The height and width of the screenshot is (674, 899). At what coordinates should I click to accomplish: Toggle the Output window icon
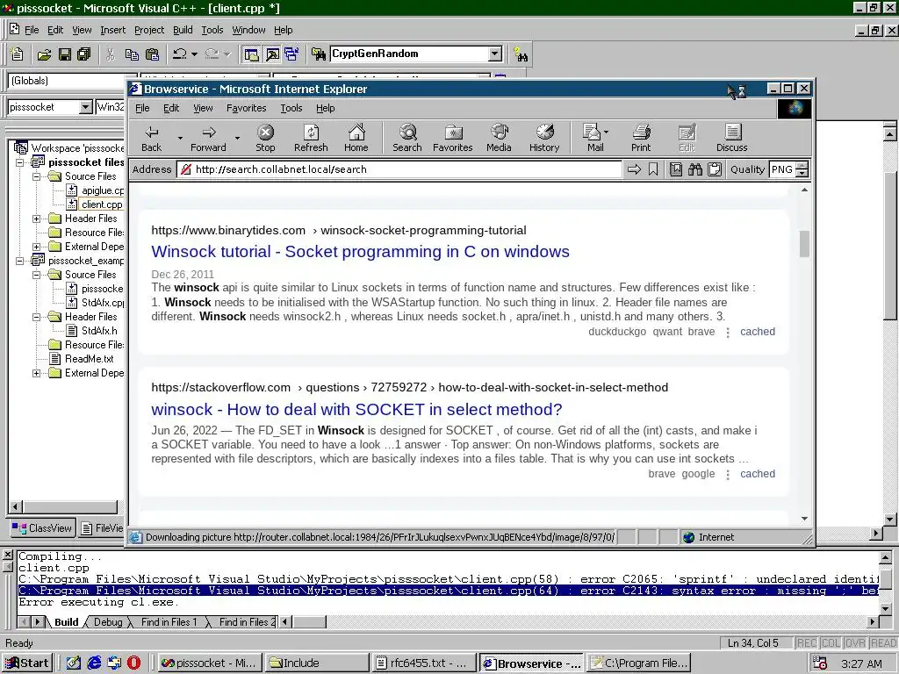pos(272,54)
